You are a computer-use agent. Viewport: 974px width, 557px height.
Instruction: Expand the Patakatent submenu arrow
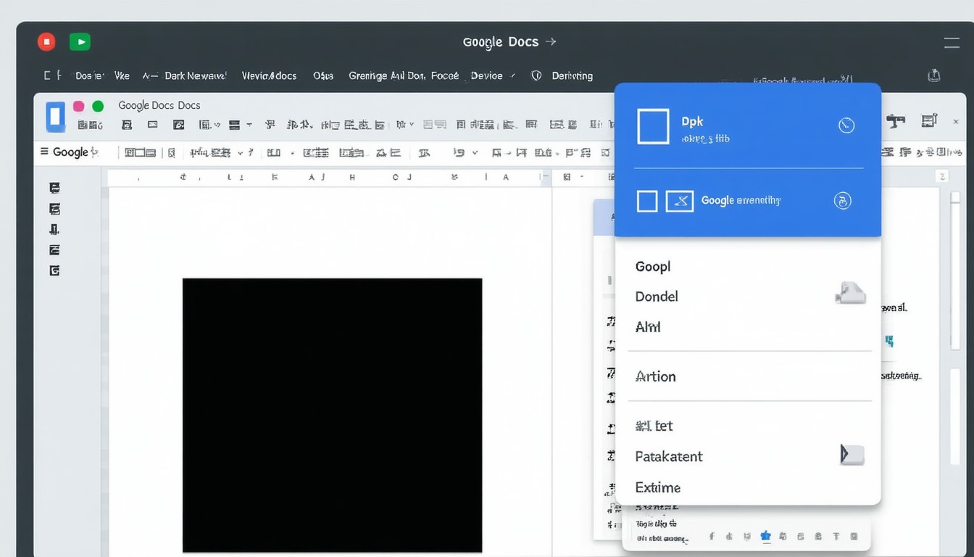[852, 455]
